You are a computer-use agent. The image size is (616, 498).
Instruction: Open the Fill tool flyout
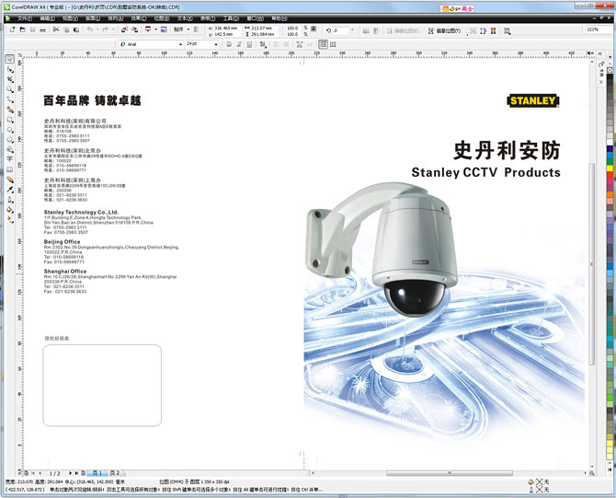click(10, 210)
